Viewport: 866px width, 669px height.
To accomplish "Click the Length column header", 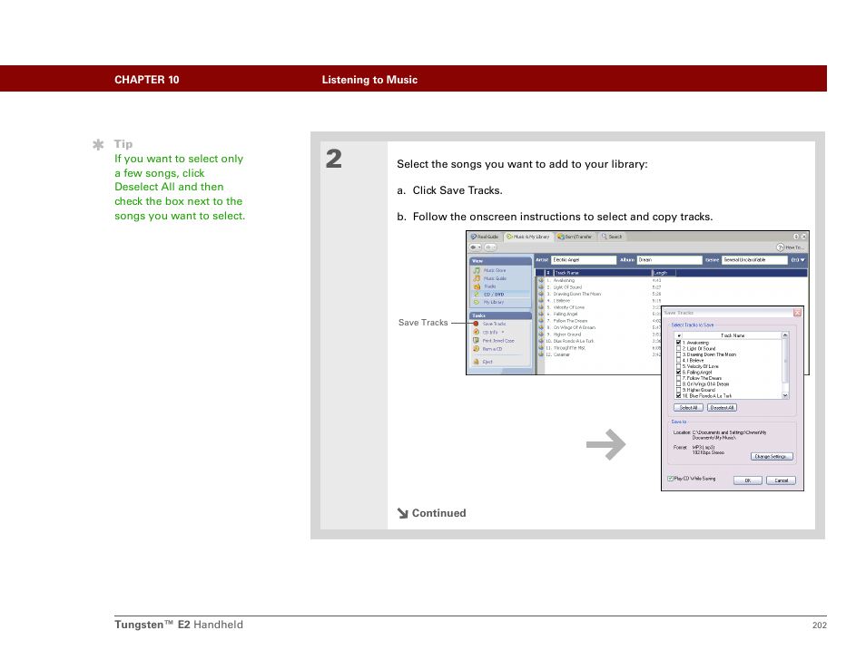I will point(664,273).
